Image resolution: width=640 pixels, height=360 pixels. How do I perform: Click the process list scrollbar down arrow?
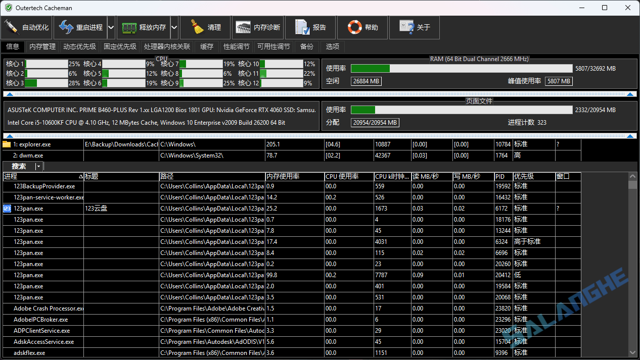632,352
